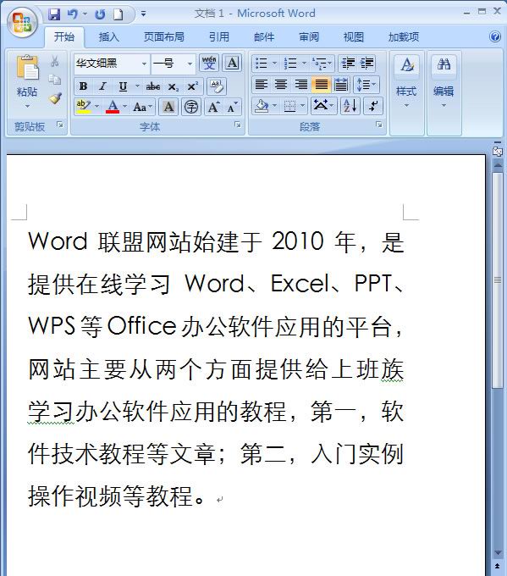This screenshot has width=507, height=576.
Task: Toggle bold formatting
Action: click(83, 86)
